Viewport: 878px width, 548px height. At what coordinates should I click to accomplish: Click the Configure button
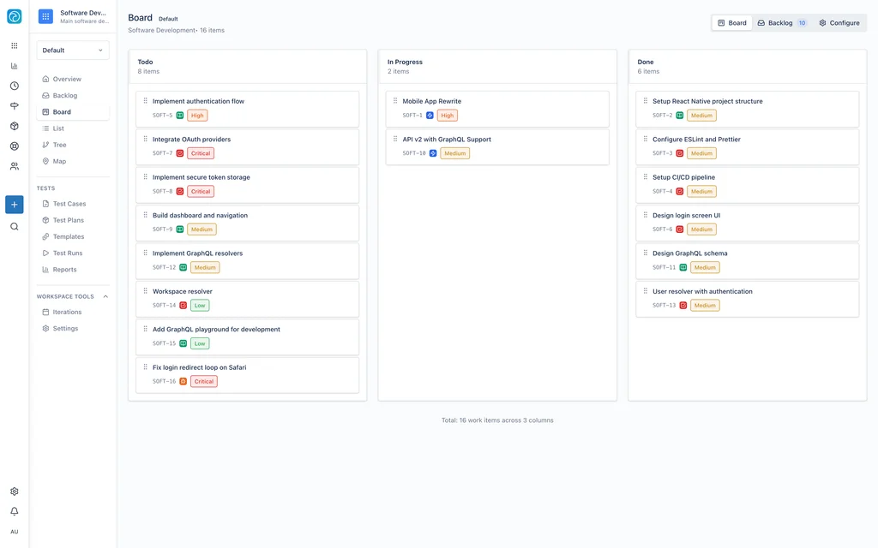pos(839,23)
